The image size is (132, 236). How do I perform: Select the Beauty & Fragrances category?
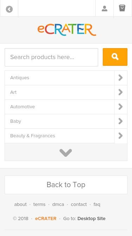(x=60, y=136)
